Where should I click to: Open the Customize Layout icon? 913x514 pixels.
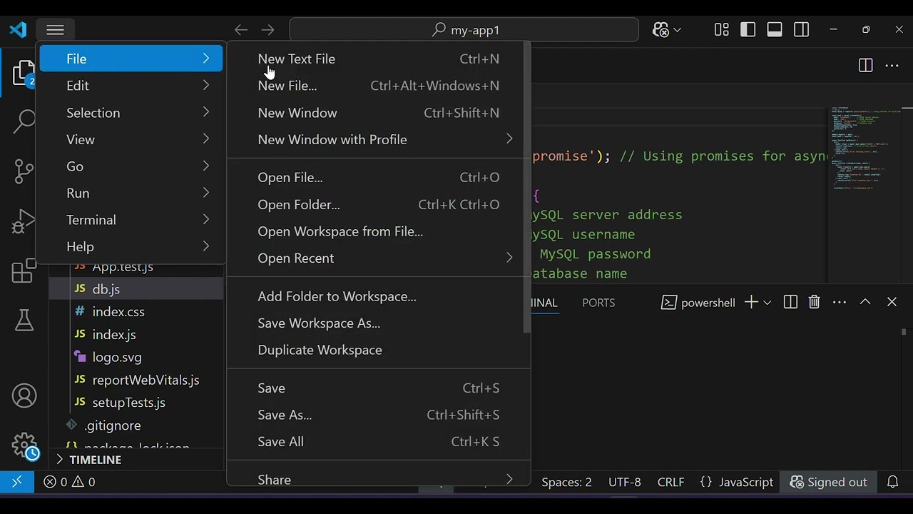[722, 30]
